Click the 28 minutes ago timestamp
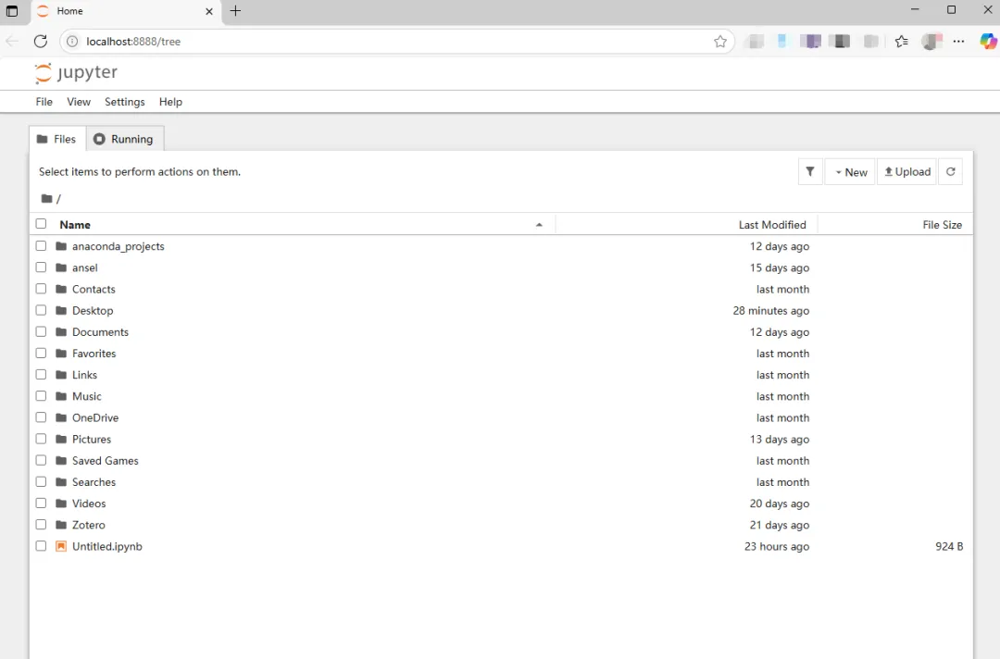The image size is (1000, 659). tap(771, 310)
